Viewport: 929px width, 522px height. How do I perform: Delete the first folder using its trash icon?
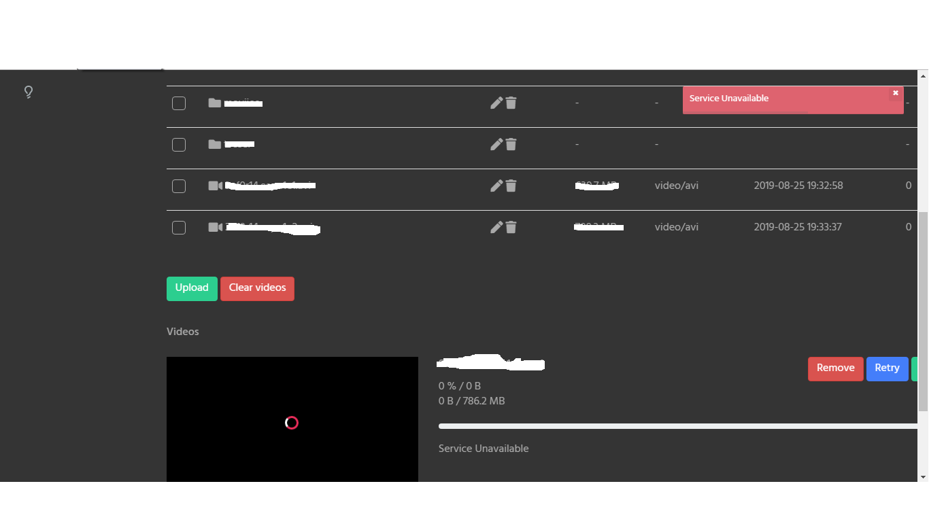point(511,103)
